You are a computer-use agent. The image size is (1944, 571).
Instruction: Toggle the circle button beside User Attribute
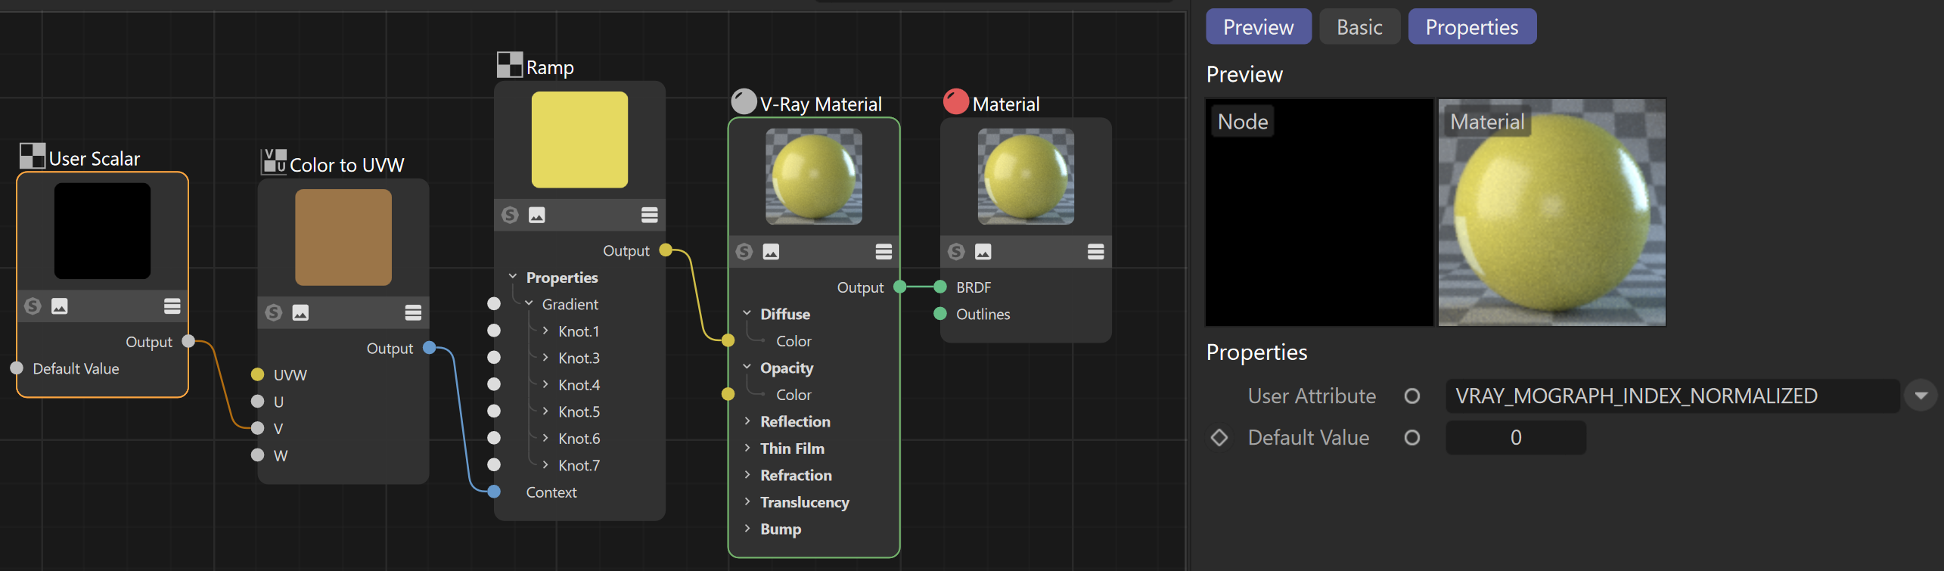pyautogui.click(x=1412, y=396)
